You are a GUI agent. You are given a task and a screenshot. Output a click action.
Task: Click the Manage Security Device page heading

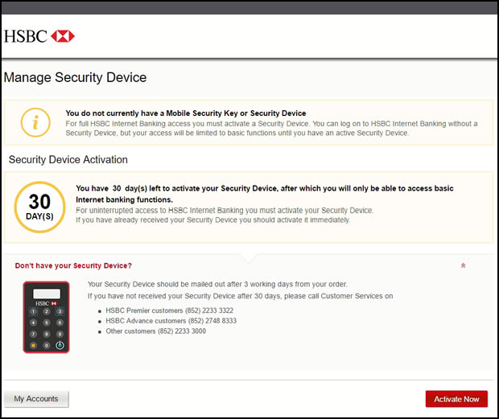(76, 78)
